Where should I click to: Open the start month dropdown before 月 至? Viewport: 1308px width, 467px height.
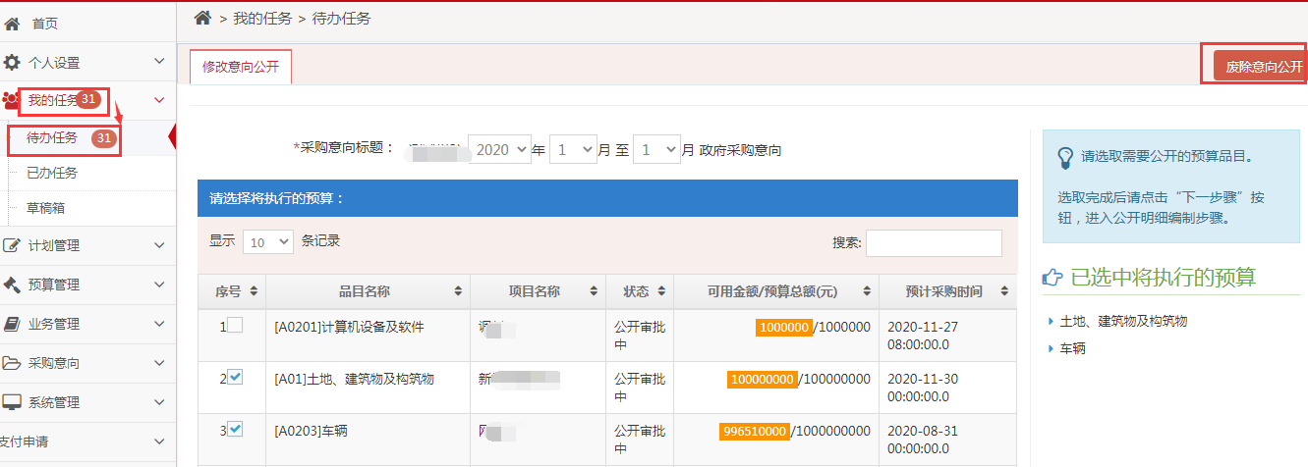coord(572,150)
